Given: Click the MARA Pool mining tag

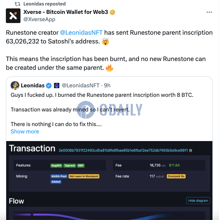Looking at the screenshot, I should tap(59, 176).
